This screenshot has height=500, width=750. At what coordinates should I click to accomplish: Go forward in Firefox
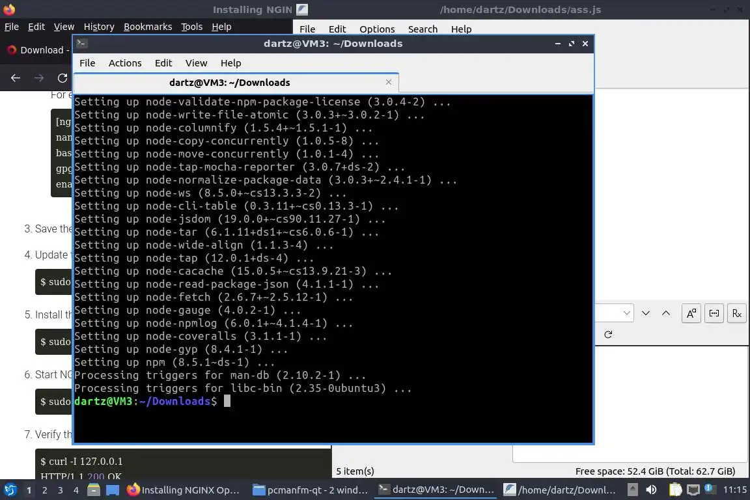point(39,78)
